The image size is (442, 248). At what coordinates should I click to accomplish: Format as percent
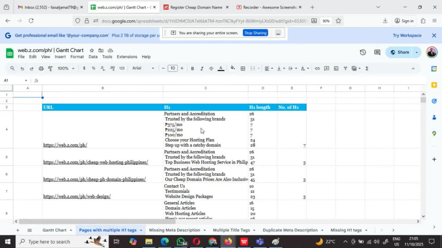(93, 68)
